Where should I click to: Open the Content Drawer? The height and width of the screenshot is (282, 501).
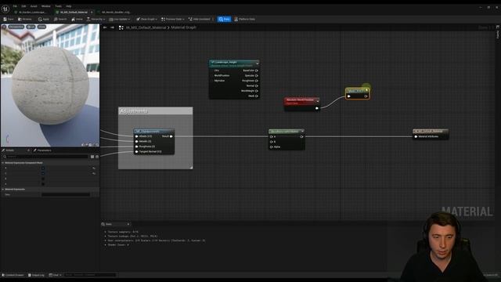pos(13,275)
